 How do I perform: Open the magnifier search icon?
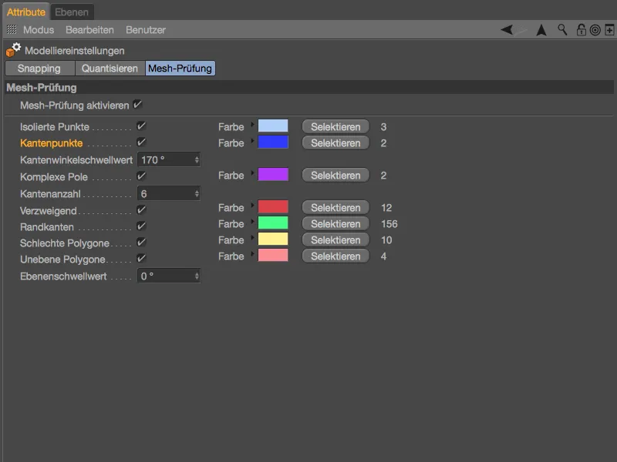pyautogui.click(x=562, y=30)
